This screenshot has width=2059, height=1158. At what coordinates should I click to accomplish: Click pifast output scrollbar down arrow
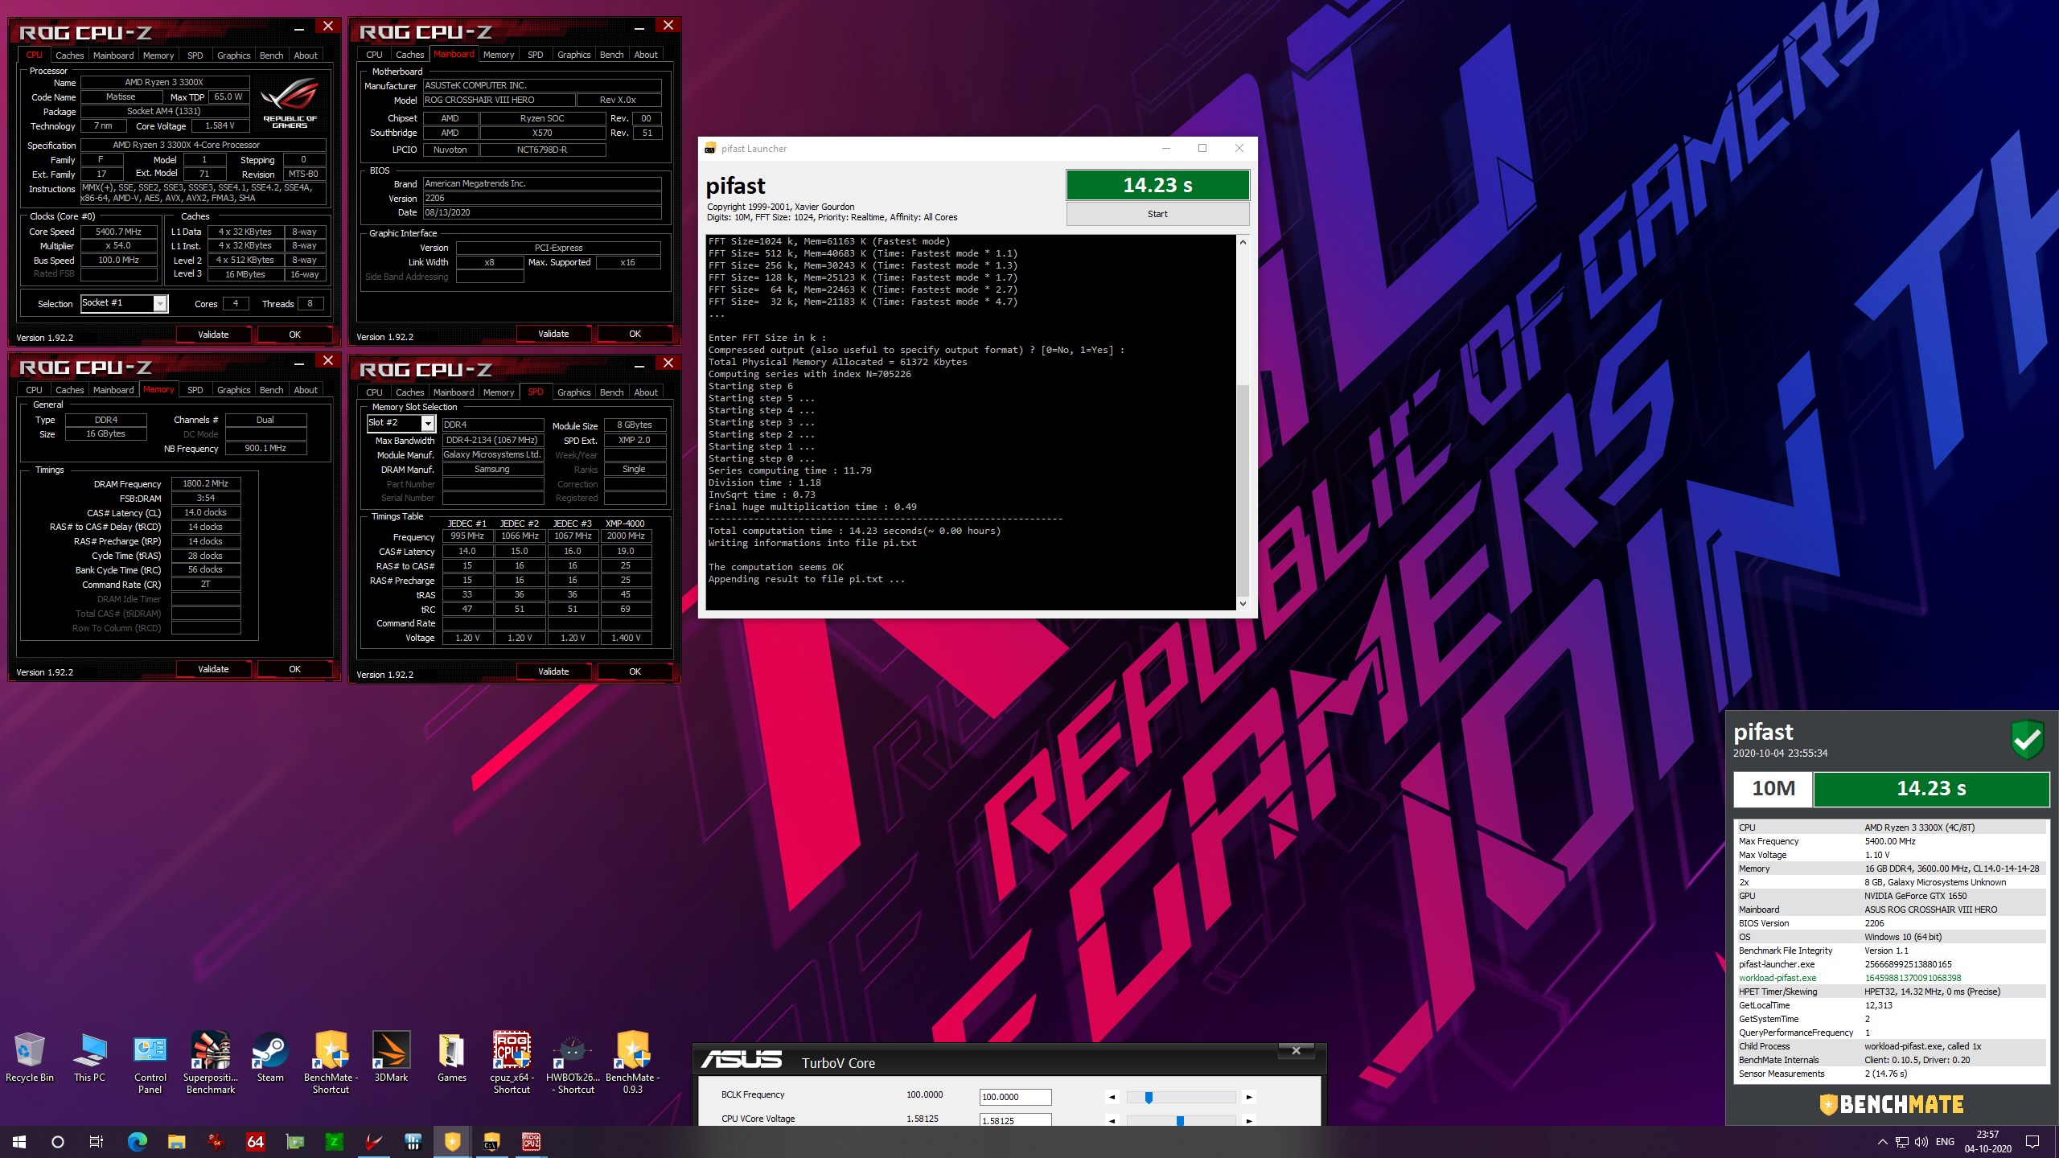tap(1243, 604)
